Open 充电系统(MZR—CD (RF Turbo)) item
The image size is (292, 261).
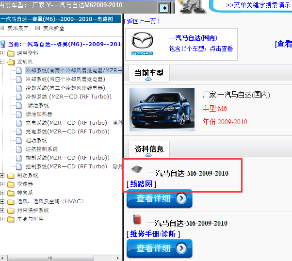(67, 131)
